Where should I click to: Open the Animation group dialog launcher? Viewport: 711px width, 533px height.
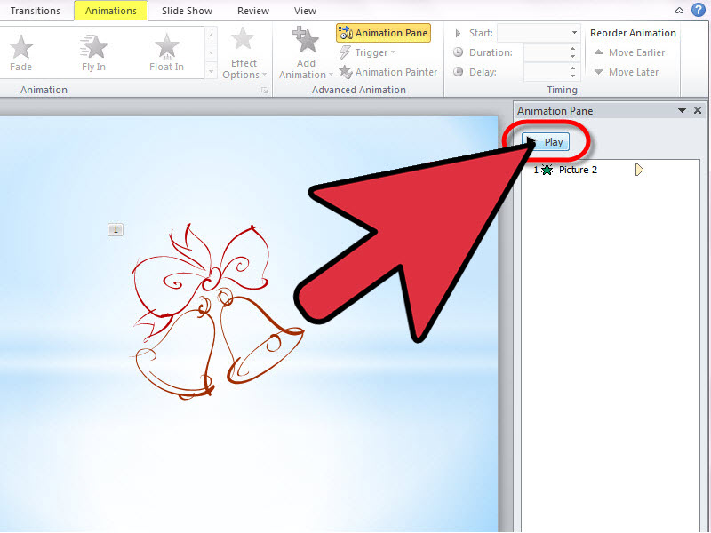264,90
